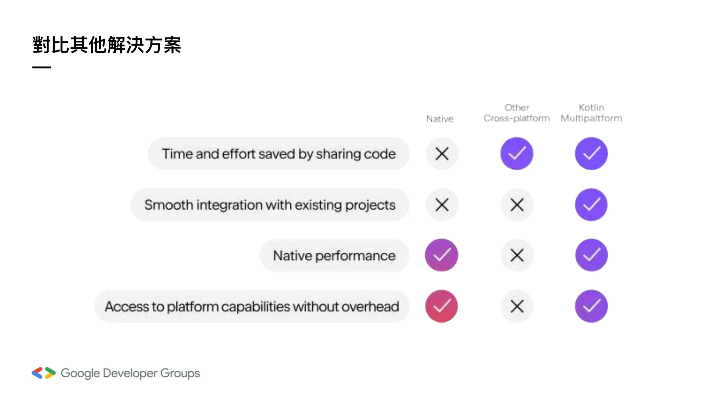Click the Kotlin Multipaltform column header
The width and height of the screenshot is (718, 404).
tap(591, 113)
